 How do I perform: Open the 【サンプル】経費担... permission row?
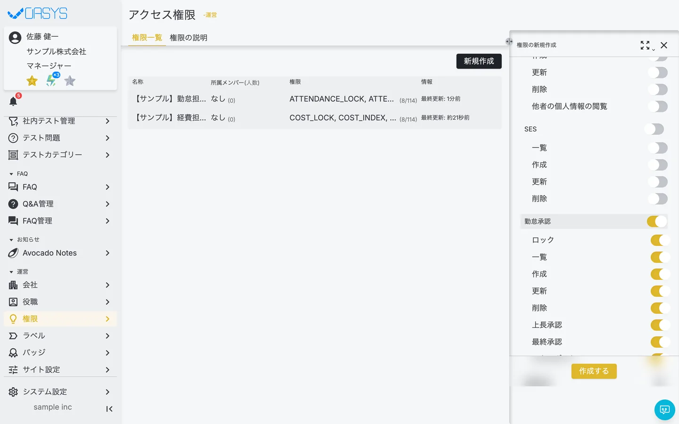point(315,118)
